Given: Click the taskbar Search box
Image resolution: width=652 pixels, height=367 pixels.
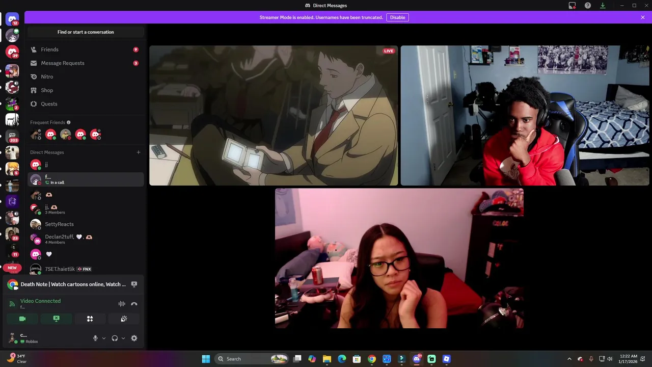Looking at the screenshot, I should pos(252,359).
